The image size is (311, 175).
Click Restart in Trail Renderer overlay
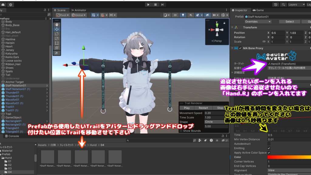click(x=203, y=108)
